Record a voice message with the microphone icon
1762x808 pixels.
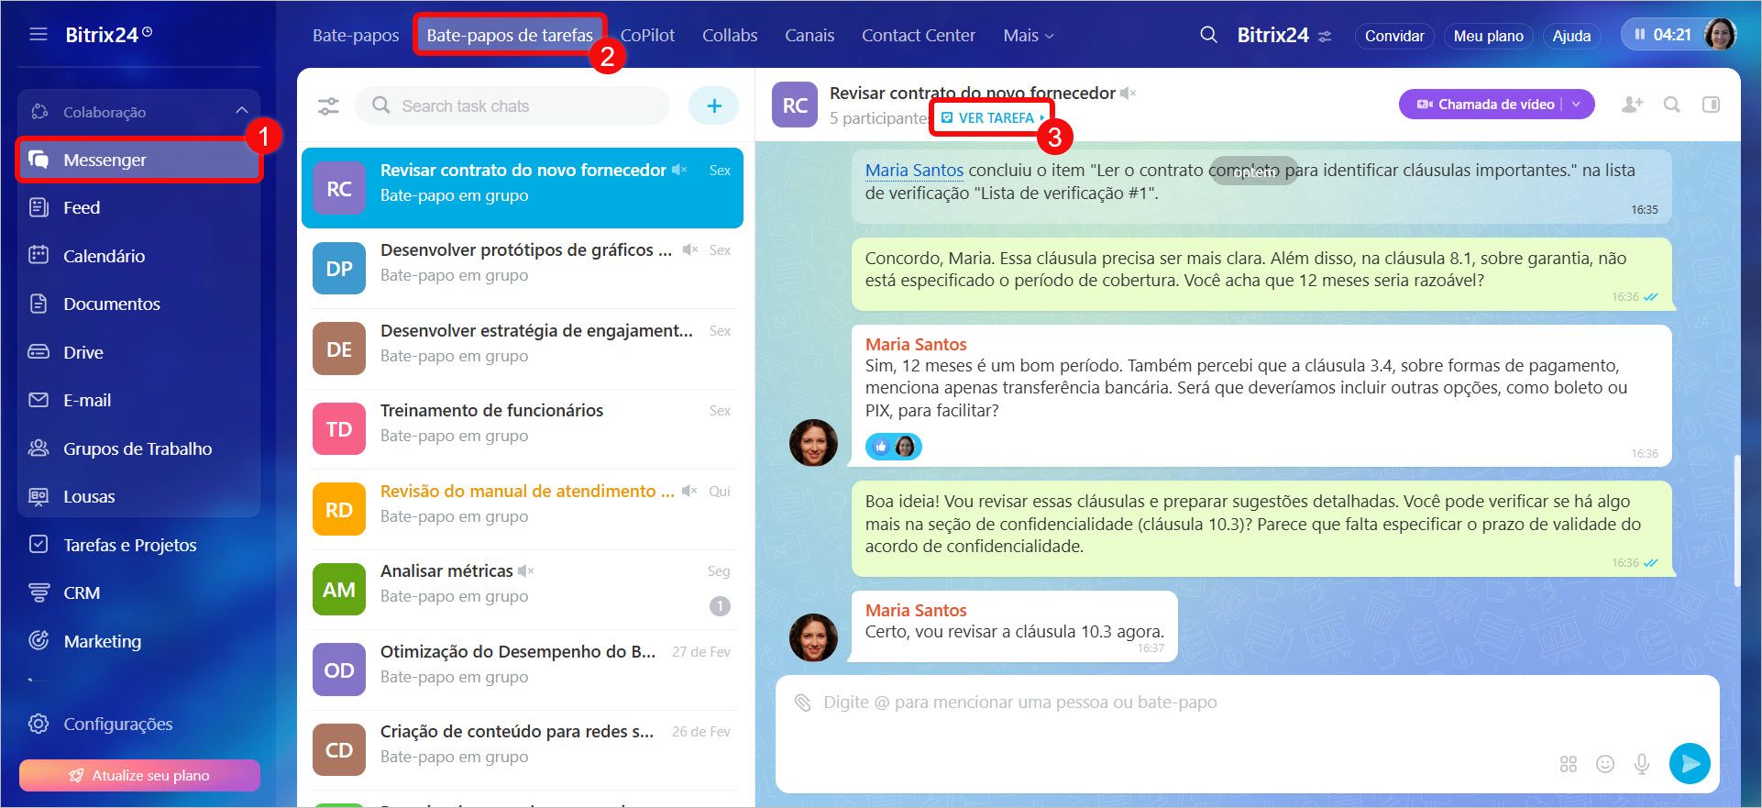(1641, 764)
